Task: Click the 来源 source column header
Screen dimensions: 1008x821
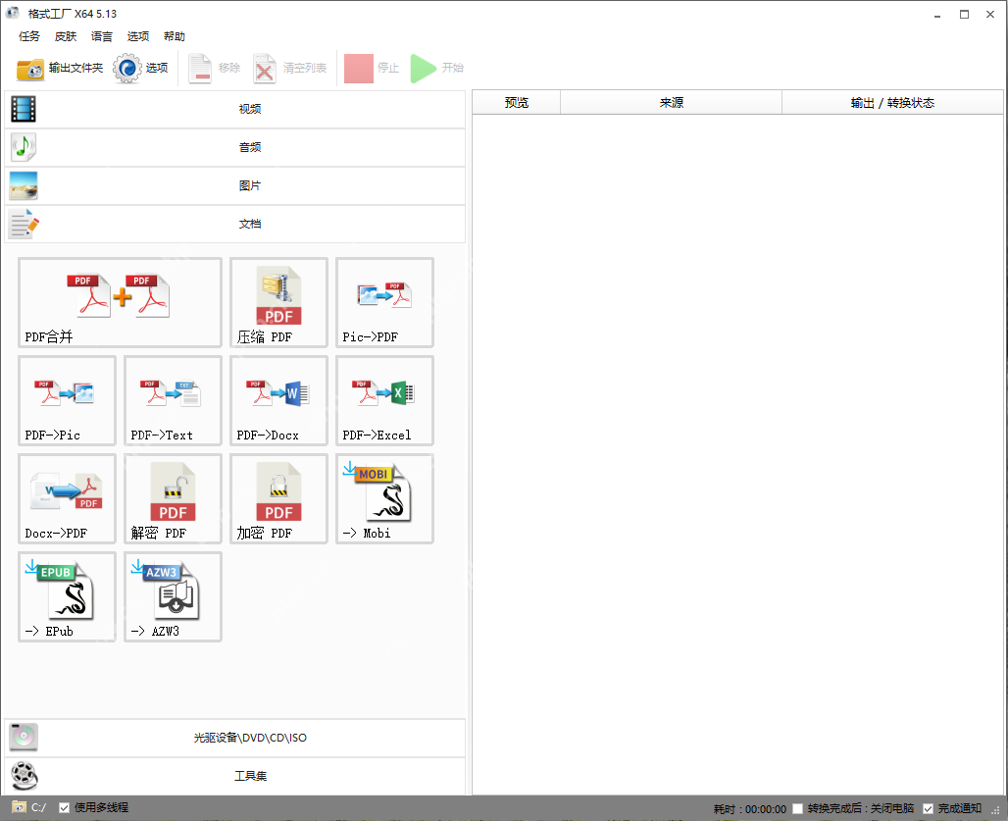Action: [x=671, y=101]
